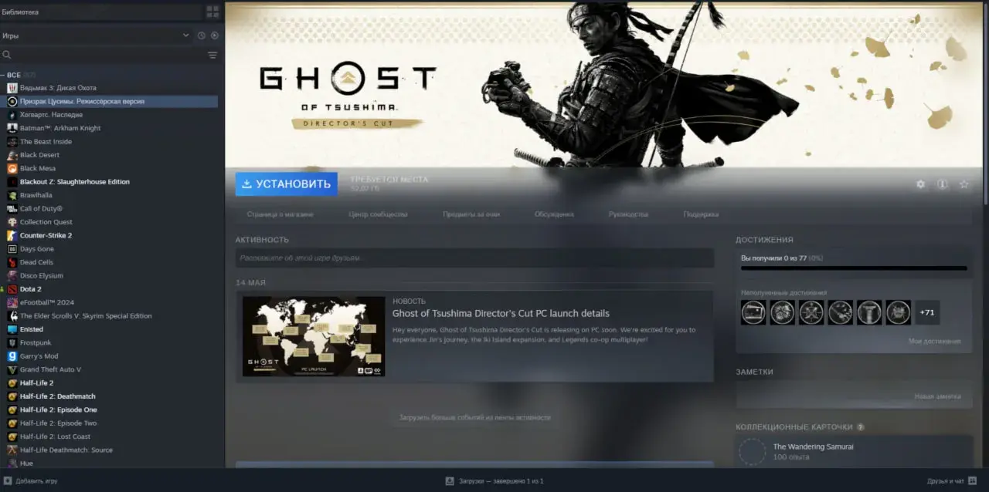Show game info icon
The width and height of the screenshot is (989, 492).
pyautogui.click(x=942, y=184)
